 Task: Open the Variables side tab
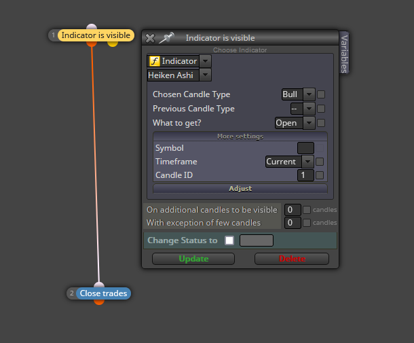click(x=344, y=53)
